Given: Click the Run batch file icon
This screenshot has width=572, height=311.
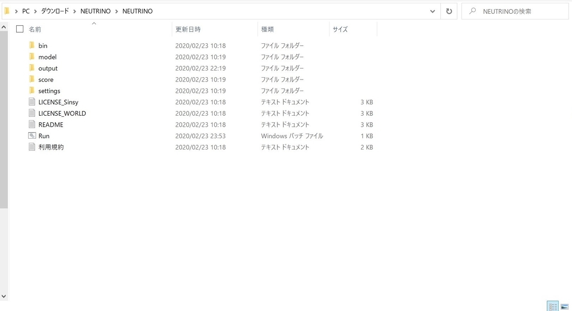Looking at the screenshot, I should 32,136.
